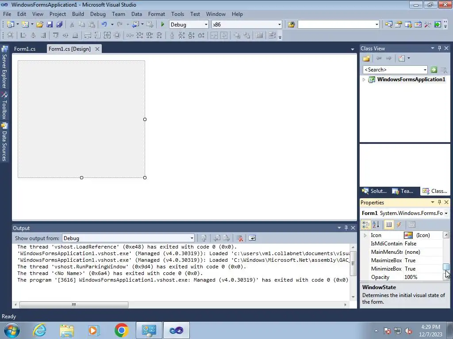Close the Form1.cs [Design] tab

(97, 49)
